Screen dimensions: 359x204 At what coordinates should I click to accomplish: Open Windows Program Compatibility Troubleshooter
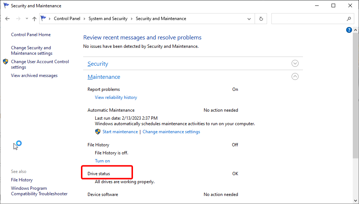click(x=39, y=191)
